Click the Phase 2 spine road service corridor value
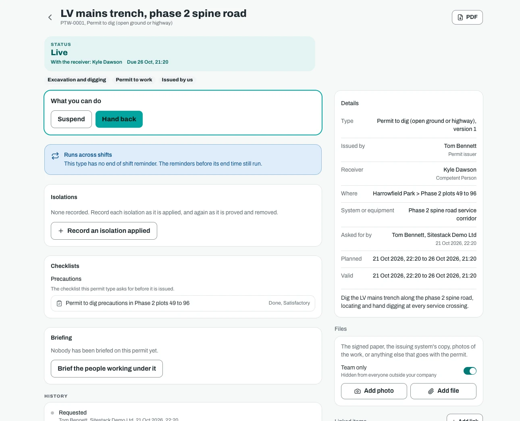The image size is (520, 421). point(443,214)
